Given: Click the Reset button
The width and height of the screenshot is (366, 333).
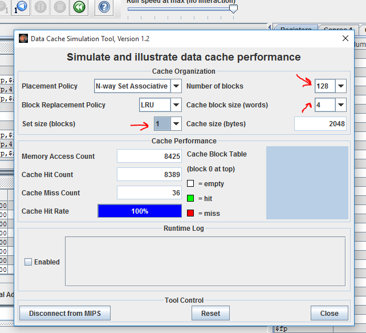Looking at the screenshot, I should (210, 313).
